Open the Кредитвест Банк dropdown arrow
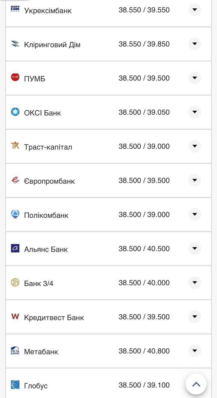Screen dimensions: 217x398 coord(195,317)
